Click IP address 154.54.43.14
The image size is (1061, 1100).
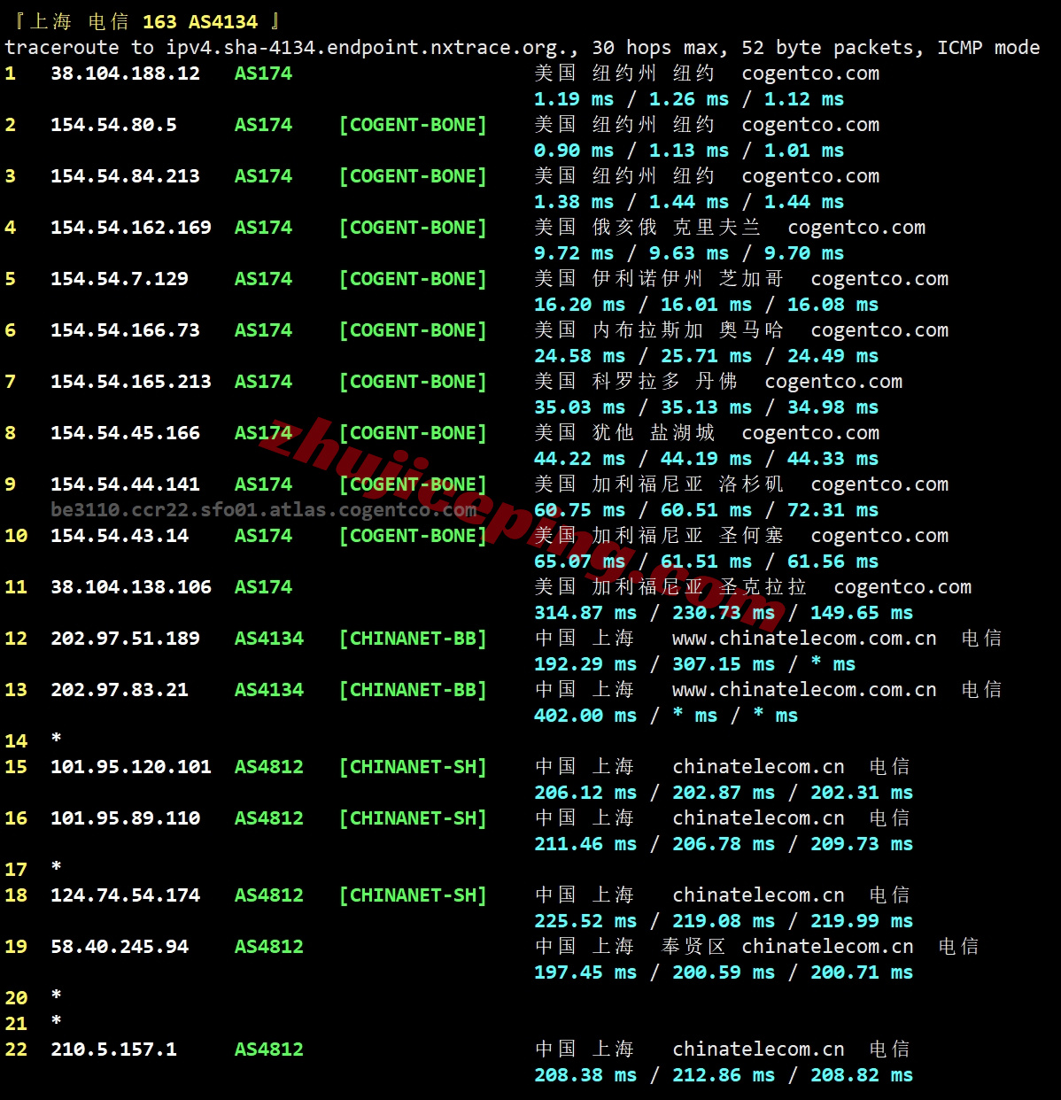pyautogui.click(x=120, y=536)
